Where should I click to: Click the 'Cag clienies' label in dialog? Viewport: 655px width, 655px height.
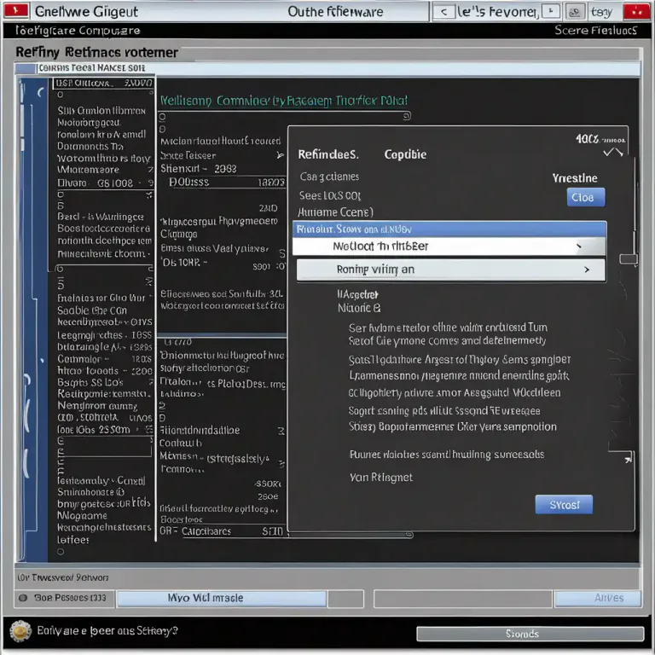pyautogui.click(x=329, y=177)
